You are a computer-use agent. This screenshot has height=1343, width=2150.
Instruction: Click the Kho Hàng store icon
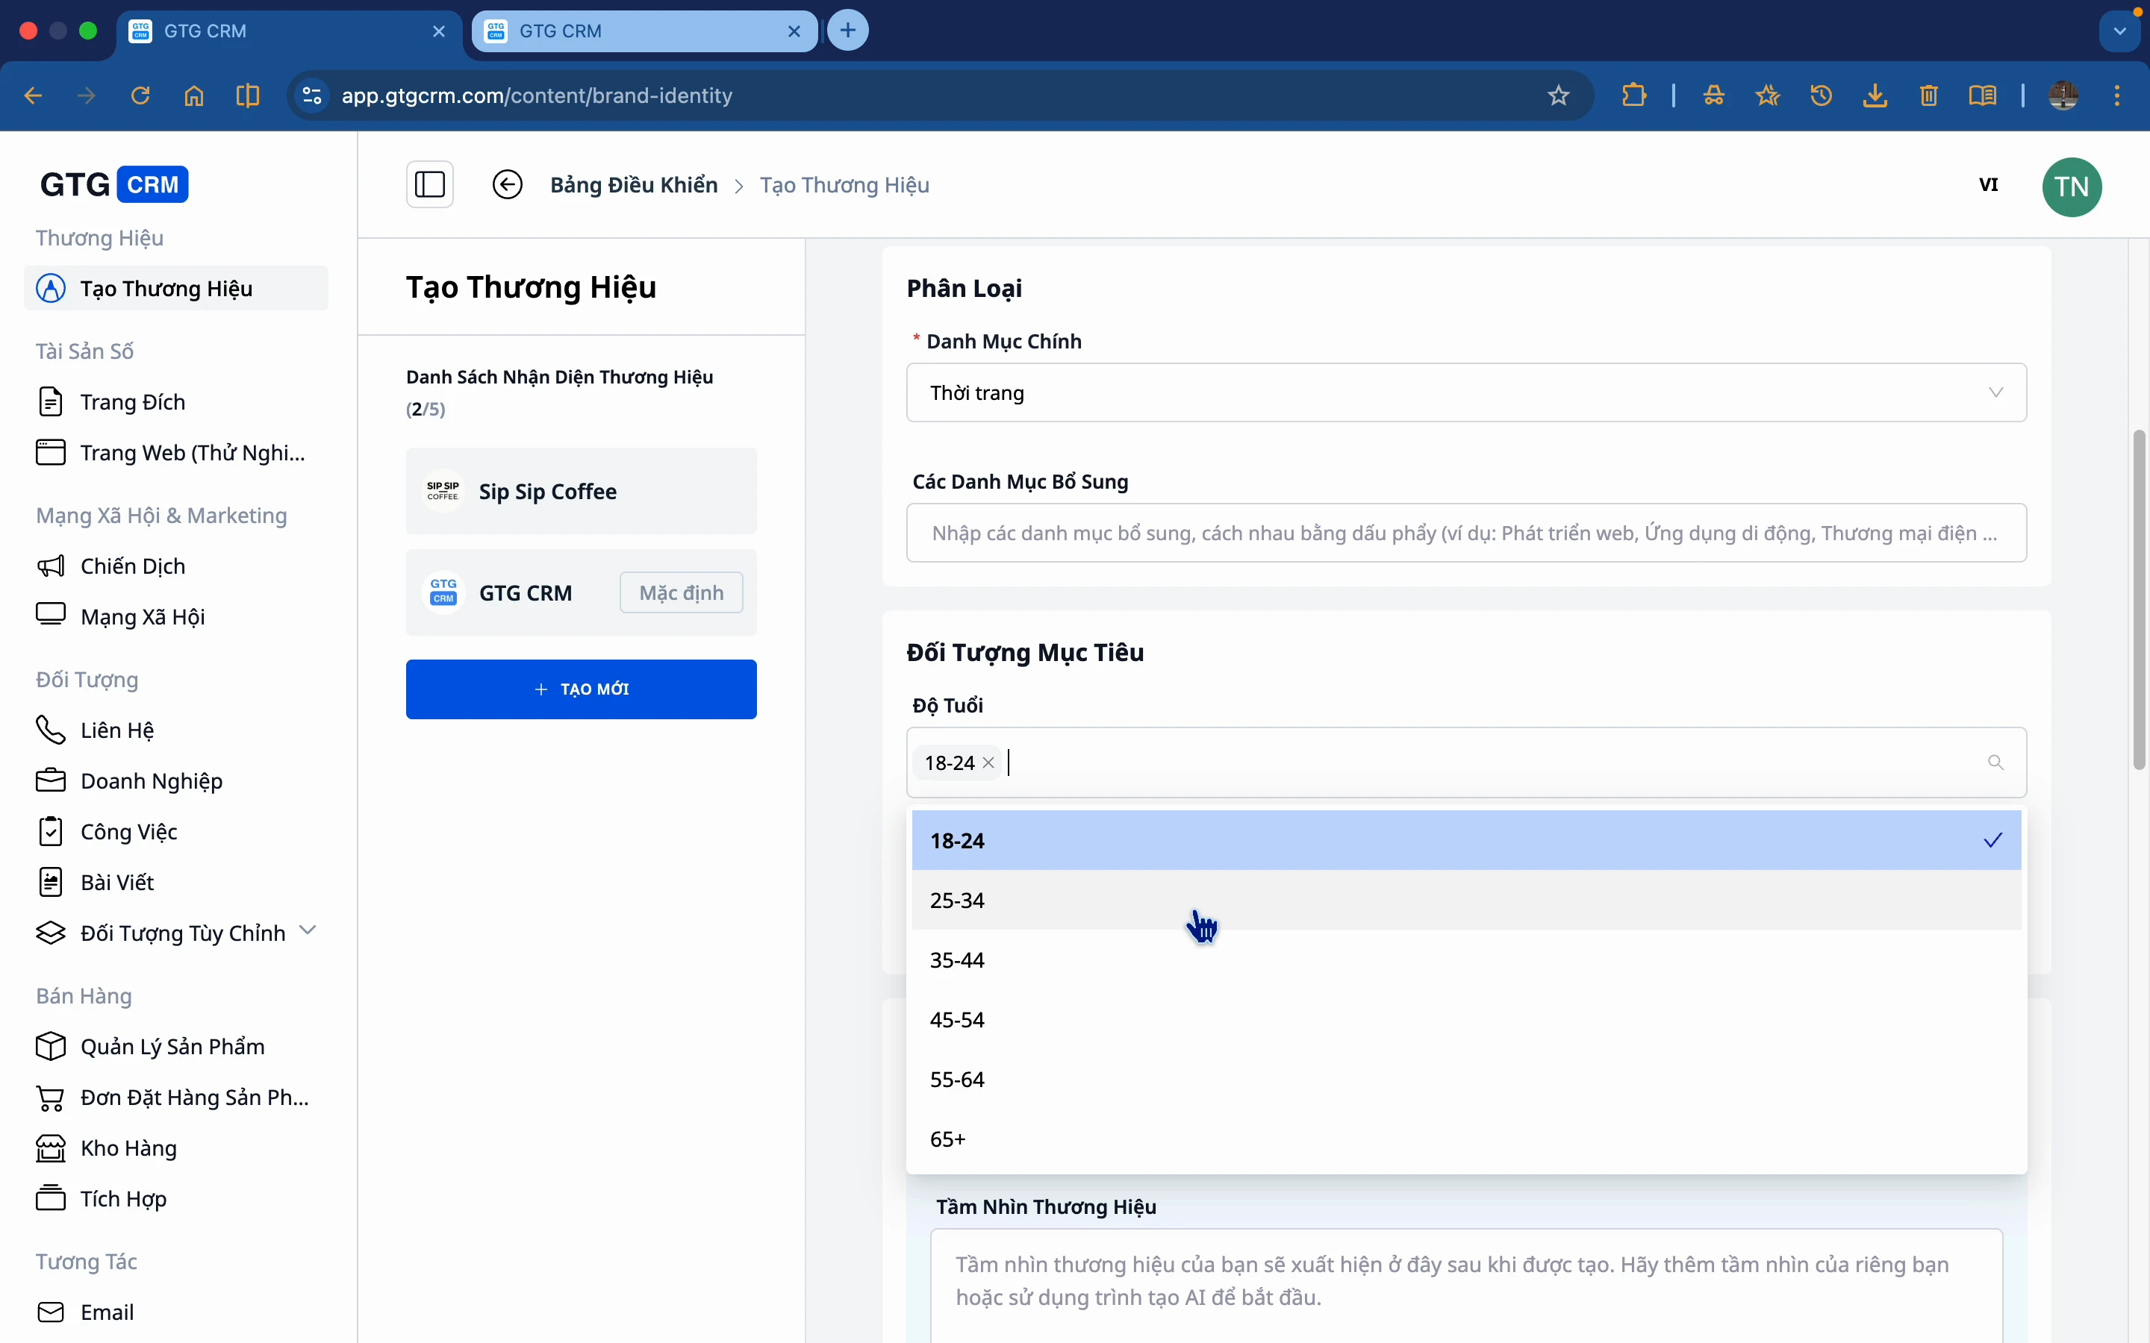(52, 1148)
